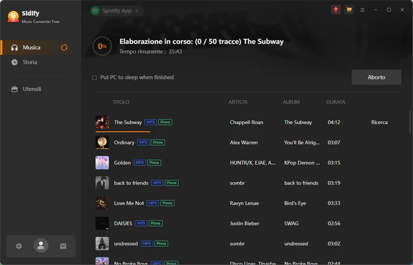This screenshot has width=413, height=265.
Task: Click the 0% progress circle
Action: click(102, 47)
